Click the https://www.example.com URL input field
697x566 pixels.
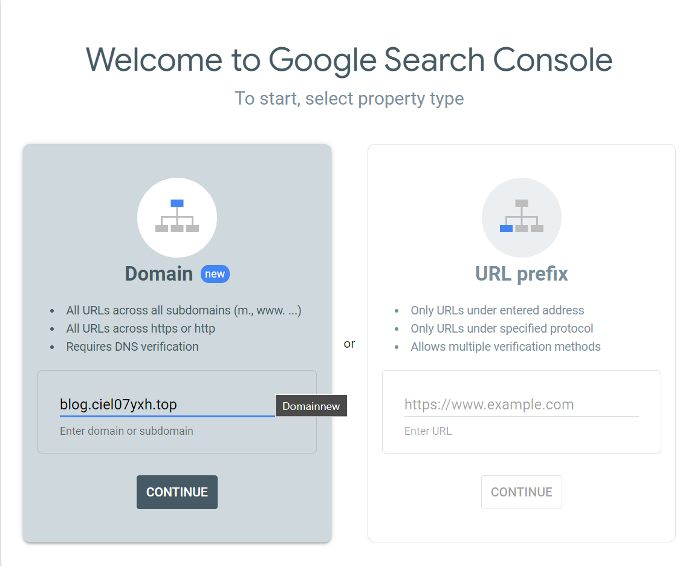point(521,405)
